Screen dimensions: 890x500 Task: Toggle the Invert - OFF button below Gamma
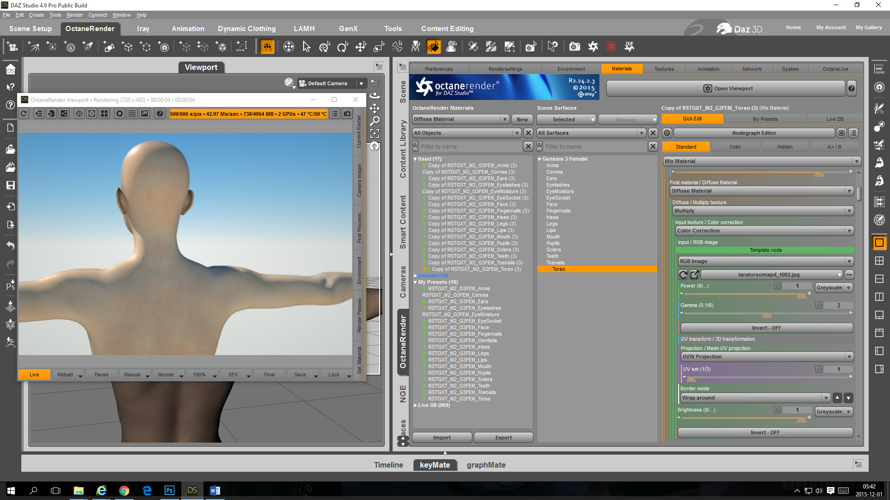click(766, 328)
